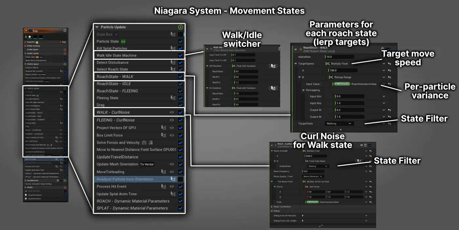
Task: Click the edit-script icon on Kill Splat Particles
Action: tap(172, 48)
